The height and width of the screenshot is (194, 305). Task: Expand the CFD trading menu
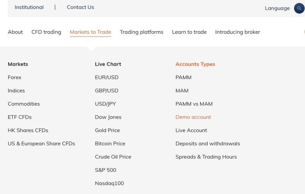(x=46, y=32)
